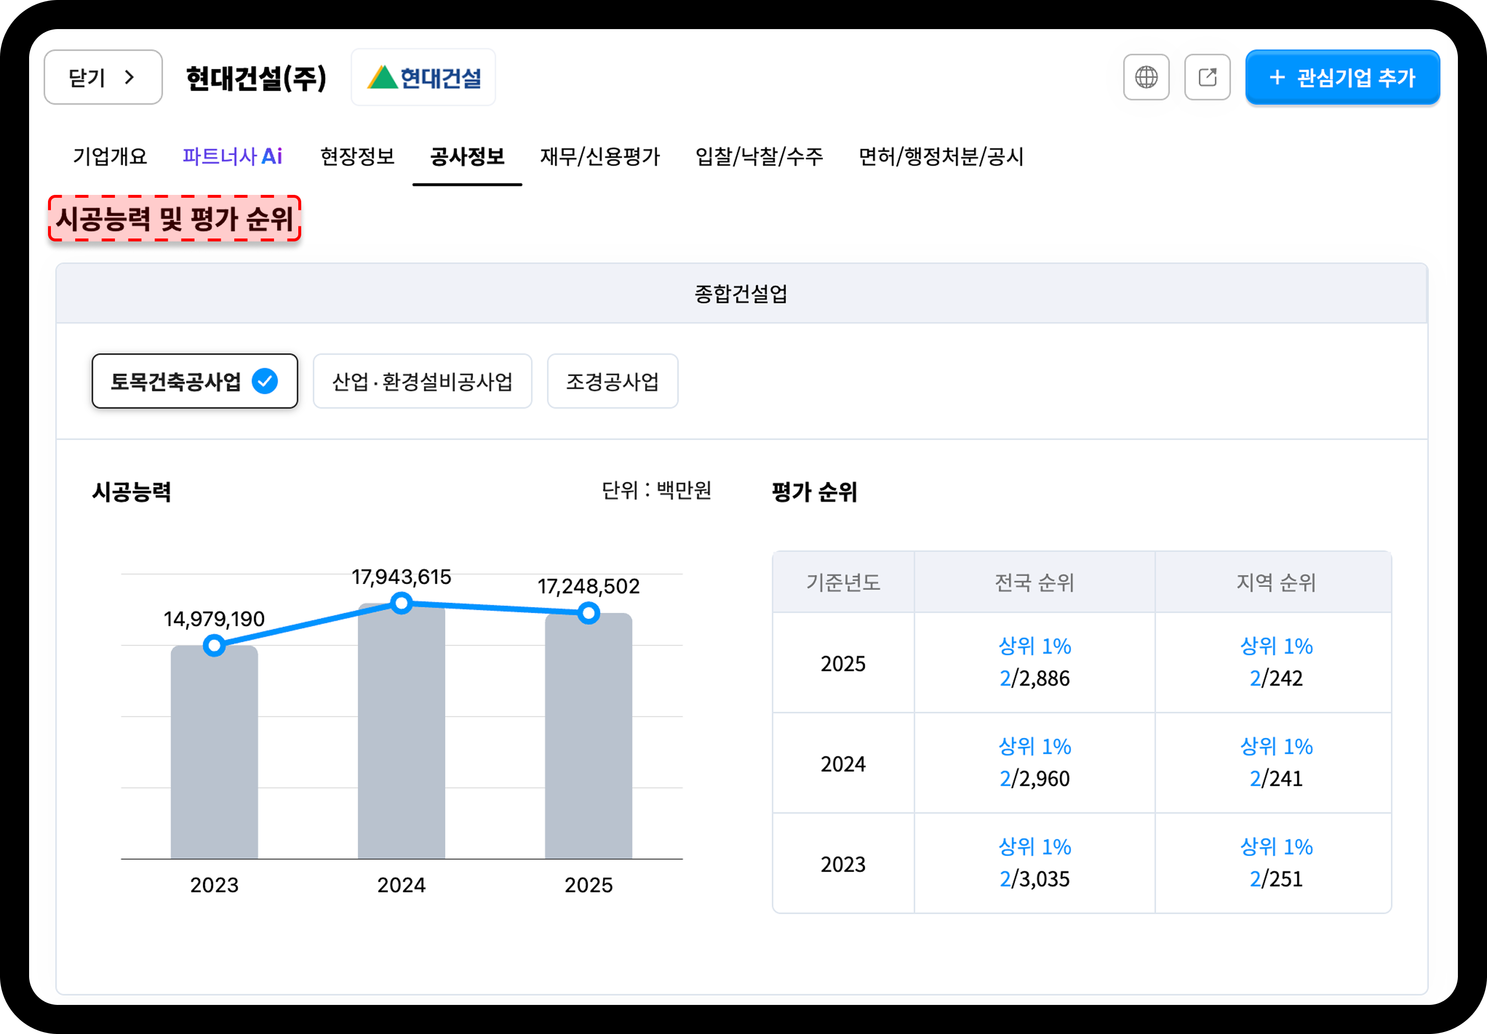Click the 닫기 label to close the panel
Viewport: 1487px width, 1034px height.
[x=87, y=78]
